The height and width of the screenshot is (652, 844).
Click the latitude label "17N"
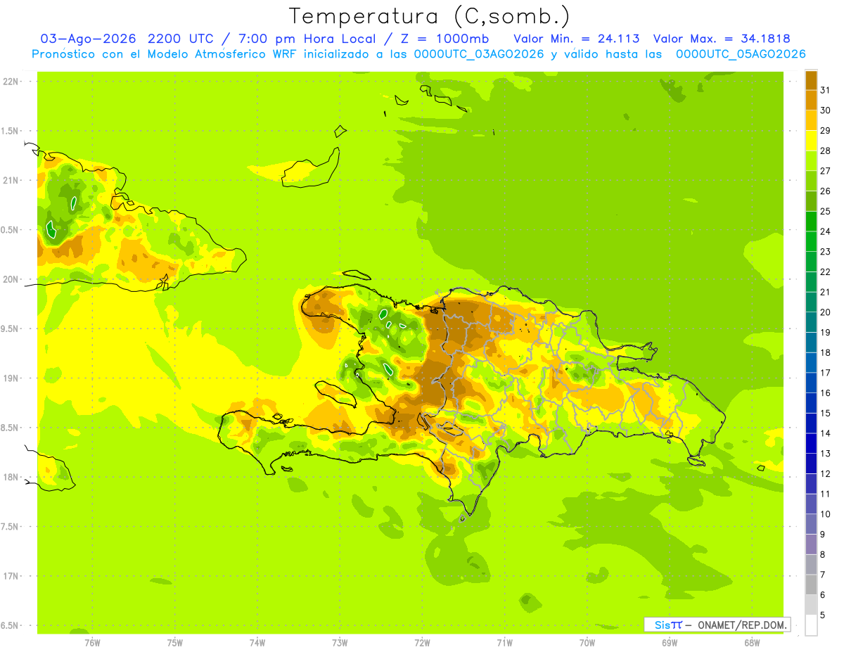11,576
